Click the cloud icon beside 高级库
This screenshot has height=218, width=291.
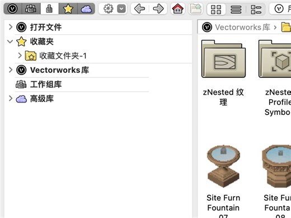point(21,99)
